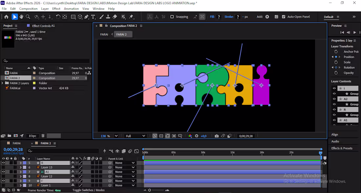Select the Rotation tool
Screen dimensions: 361x193
(x=58, y=17)
